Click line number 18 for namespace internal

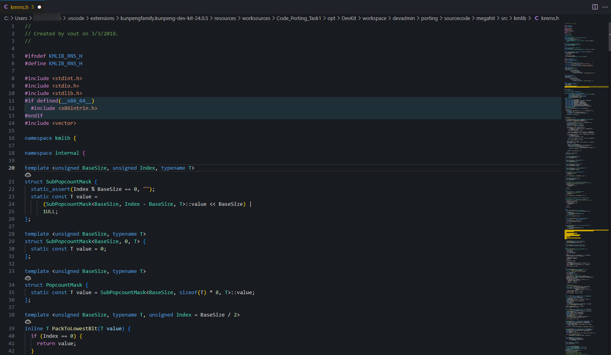point(11,153)
